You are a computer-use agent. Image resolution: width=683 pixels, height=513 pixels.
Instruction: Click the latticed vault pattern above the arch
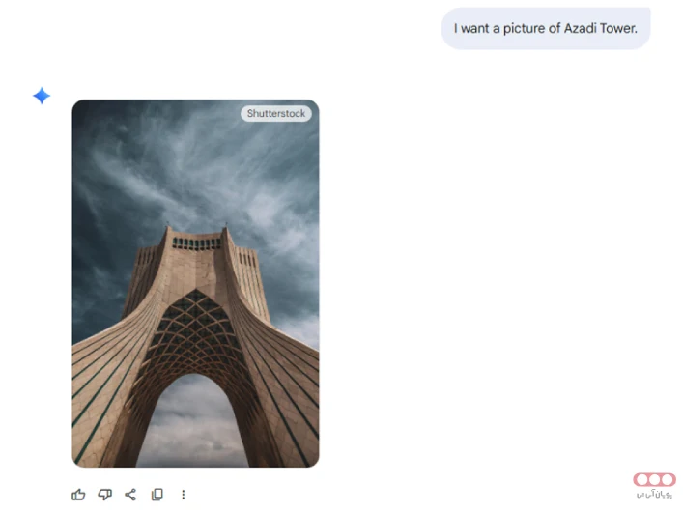(195, 331)
